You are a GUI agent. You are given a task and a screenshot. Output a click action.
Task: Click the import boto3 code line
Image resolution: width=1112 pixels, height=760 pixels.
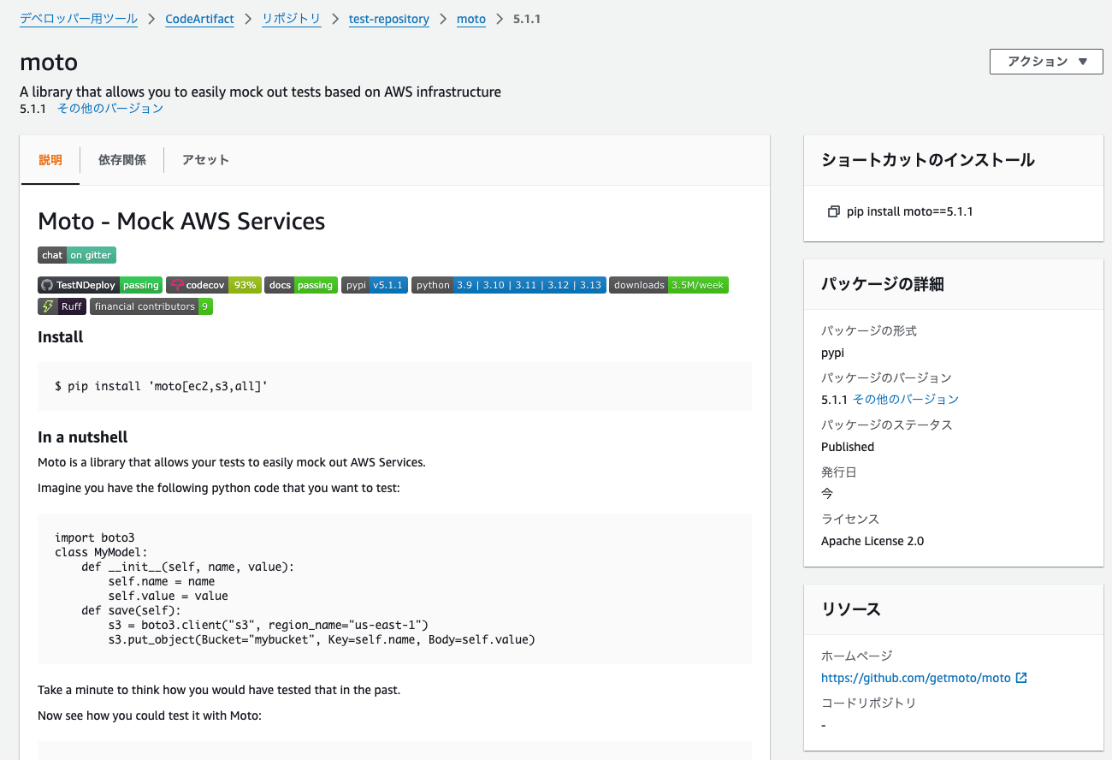(95, 537)
